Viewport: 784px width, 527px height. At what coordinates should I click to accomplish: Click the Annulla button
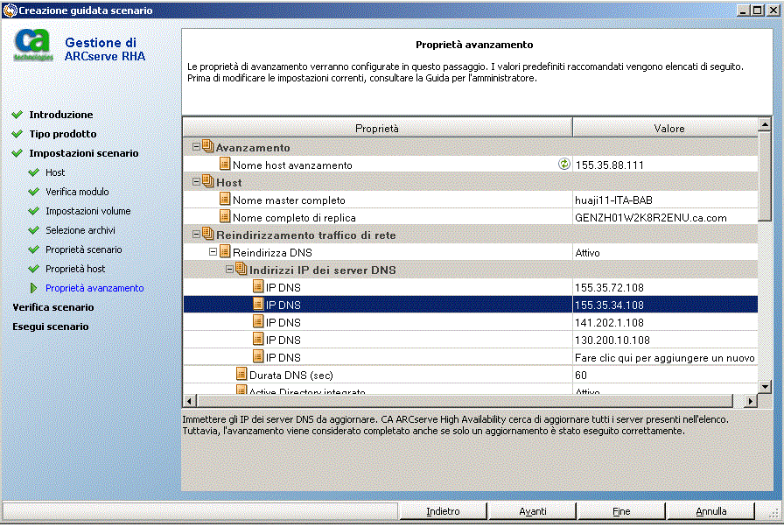point(710,511)
